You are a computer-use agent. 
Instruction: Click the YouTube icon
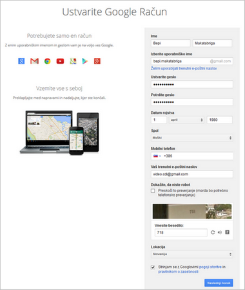click(x=60, y=61)
